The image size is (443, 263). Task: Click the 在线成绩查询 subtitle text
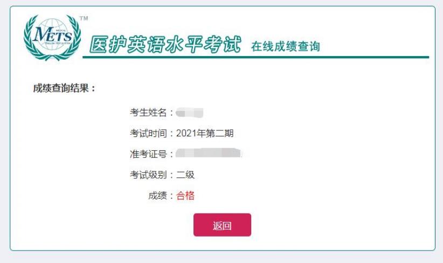point(285,46)
